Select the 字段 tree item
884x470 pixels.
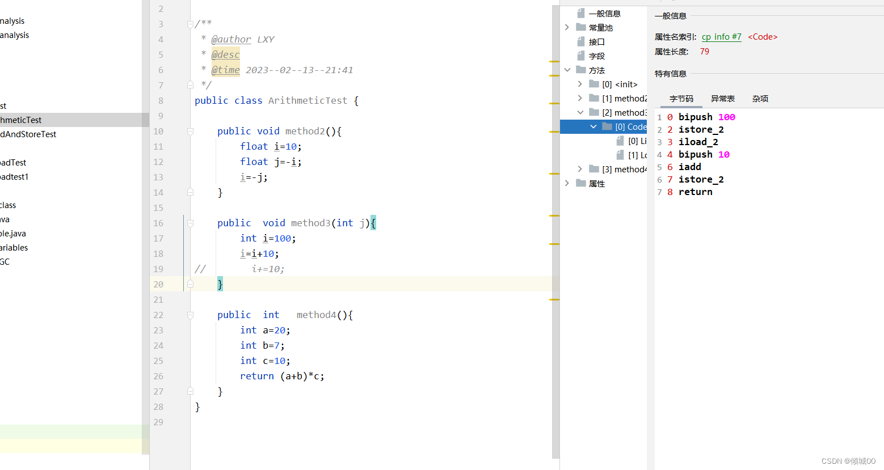596,56
